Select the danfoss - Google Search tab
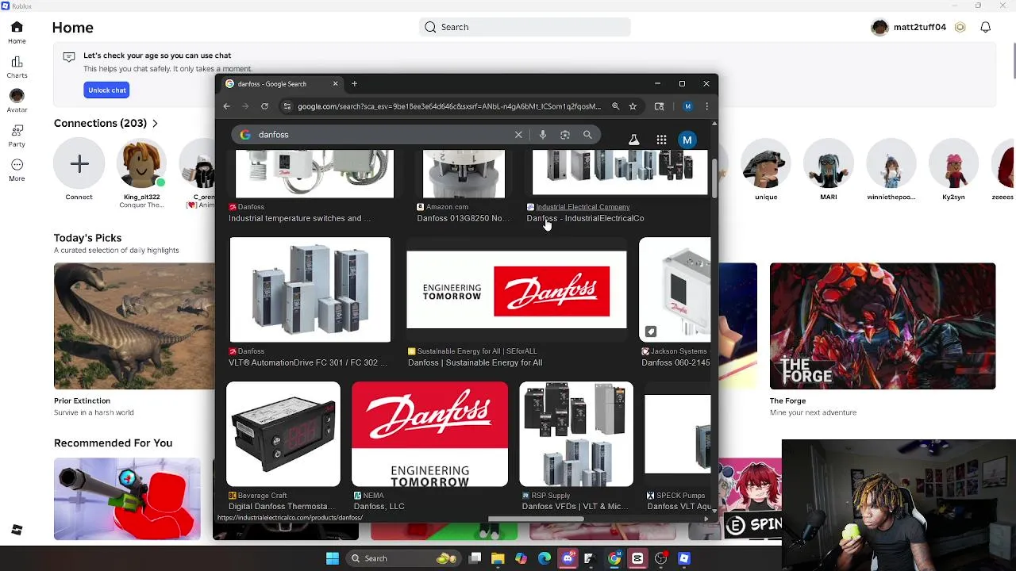Screen dimensions: 1016x571 point(282,83)
